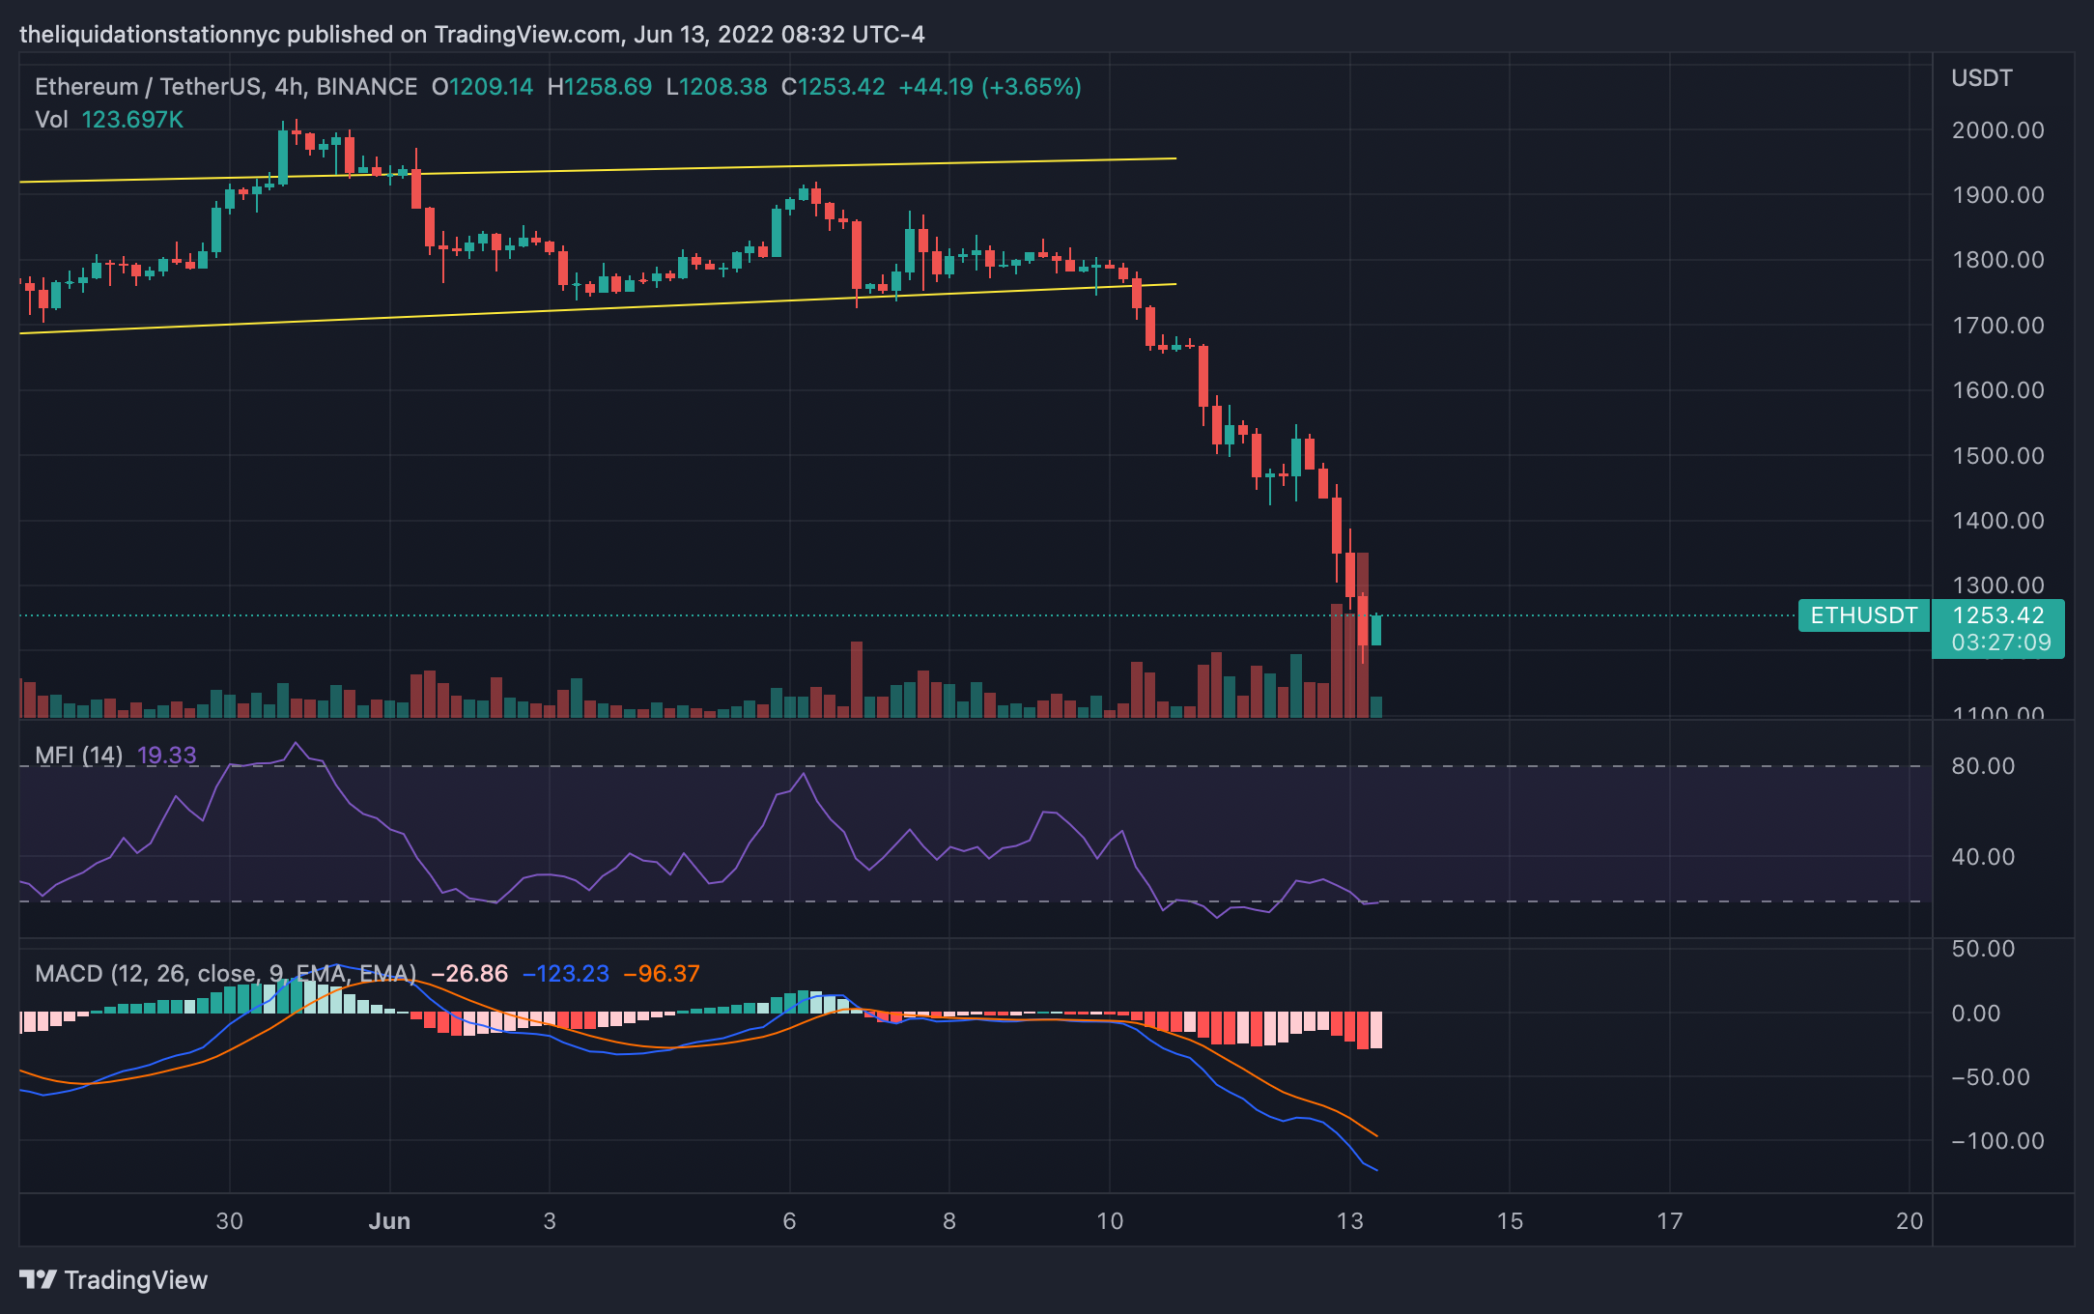Click the 80.00 MFI scale label
This screenshot has height=1314, width=2094.
point(1982,766)
